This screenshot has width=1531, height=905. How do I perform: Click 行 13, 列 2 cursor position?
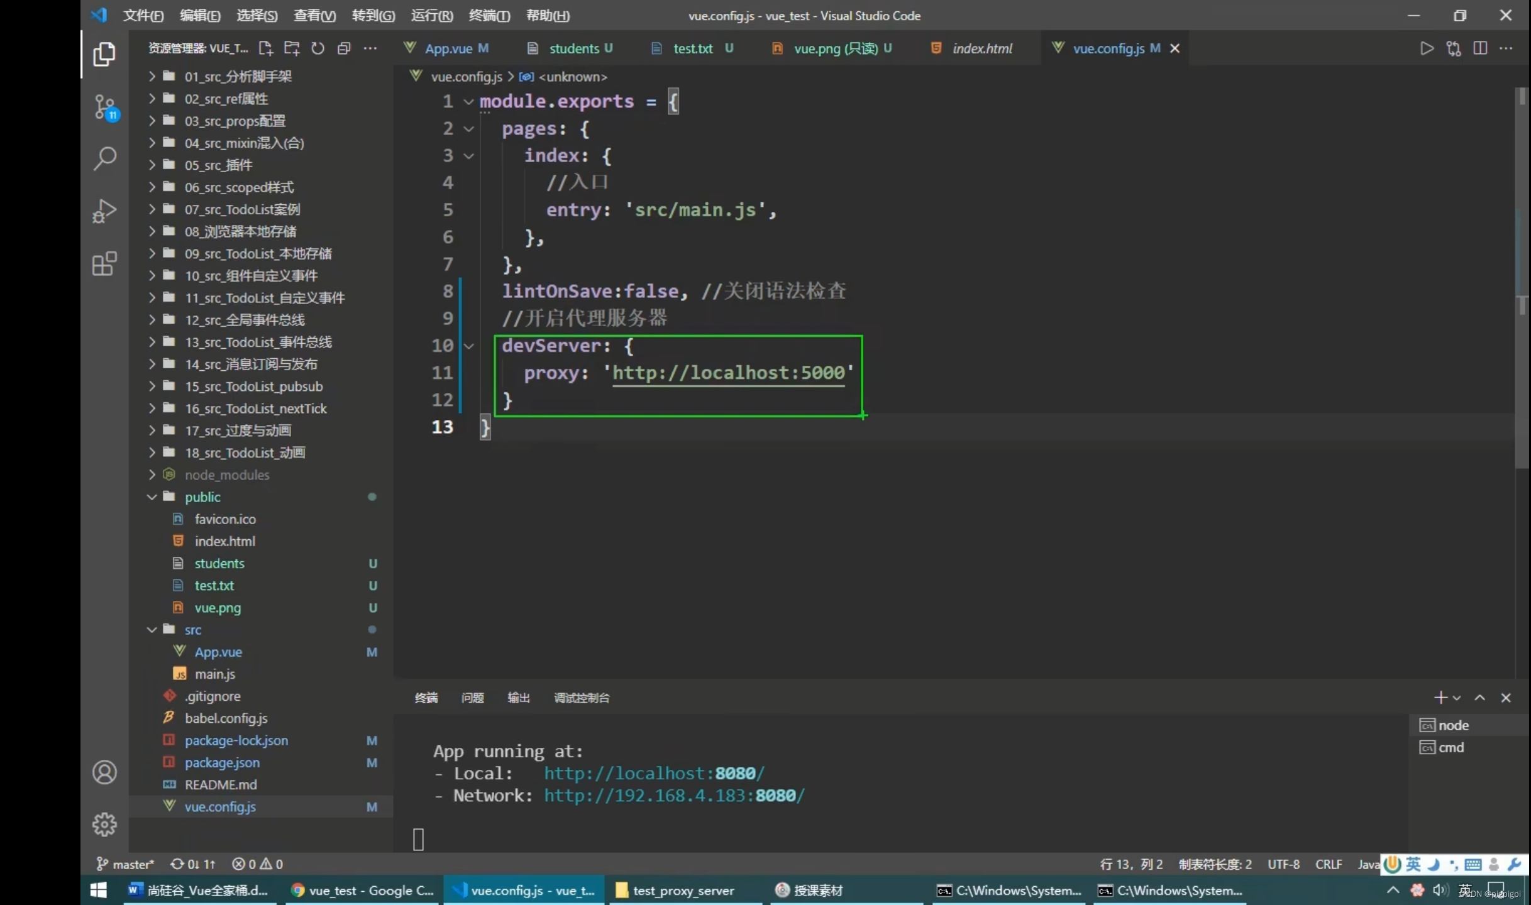click(1132, 864)
